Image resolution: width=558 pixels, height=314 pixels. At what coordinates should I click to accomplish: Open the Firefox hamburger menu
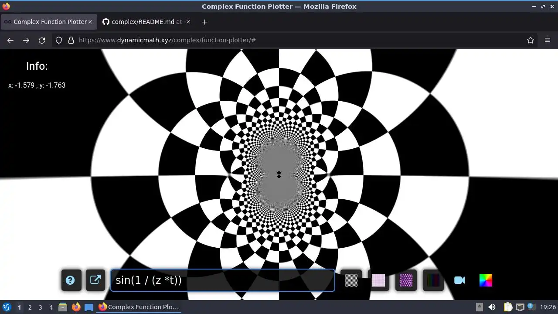[x=548, y=40]
